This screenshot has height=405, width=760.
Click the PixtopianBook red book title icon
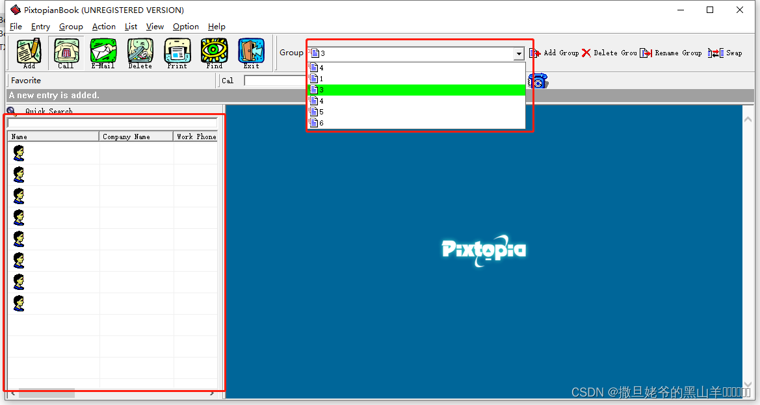[x=16, y=10]
